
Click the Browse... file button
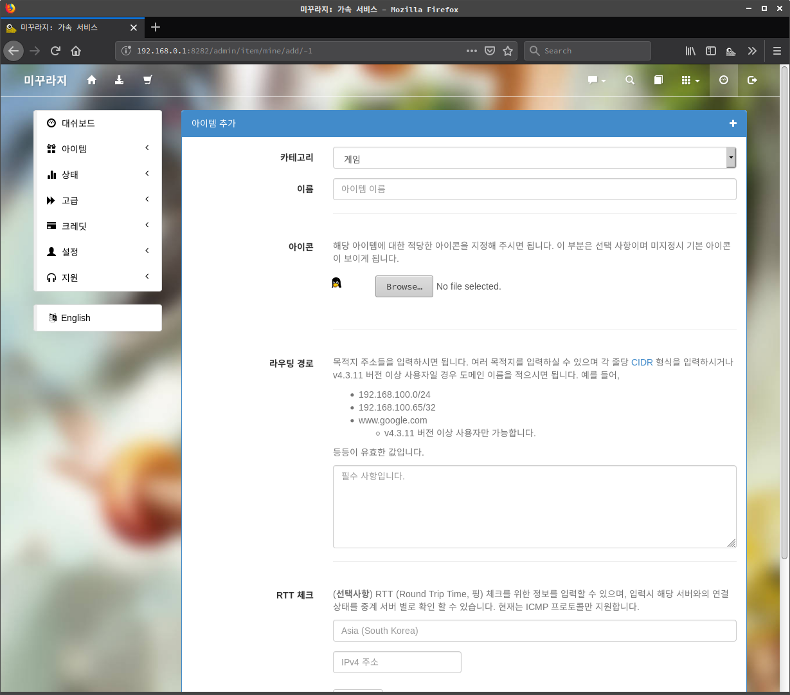click(x=404, y=286)
